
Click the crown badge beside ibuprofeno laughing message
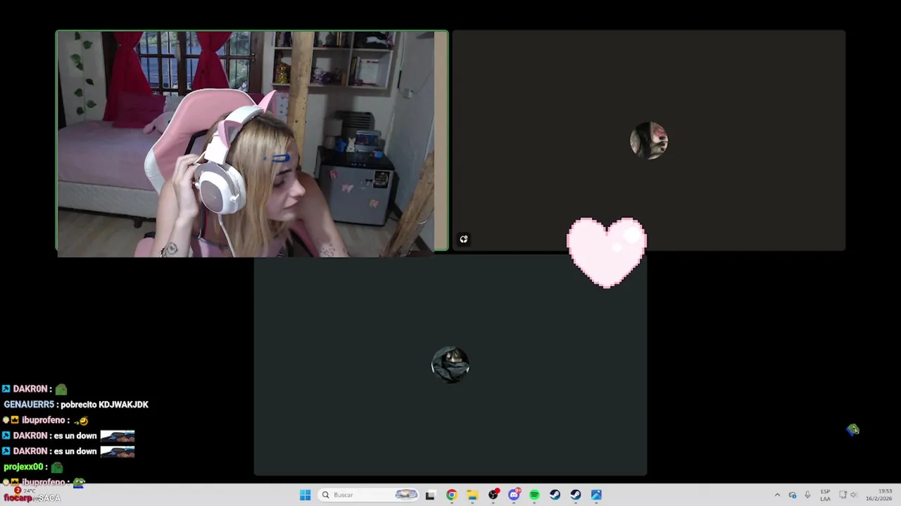(x=14, y=420)
